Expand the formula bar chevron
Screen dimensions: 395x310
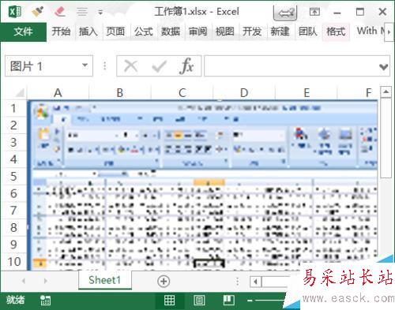click(x=384, y=67)
